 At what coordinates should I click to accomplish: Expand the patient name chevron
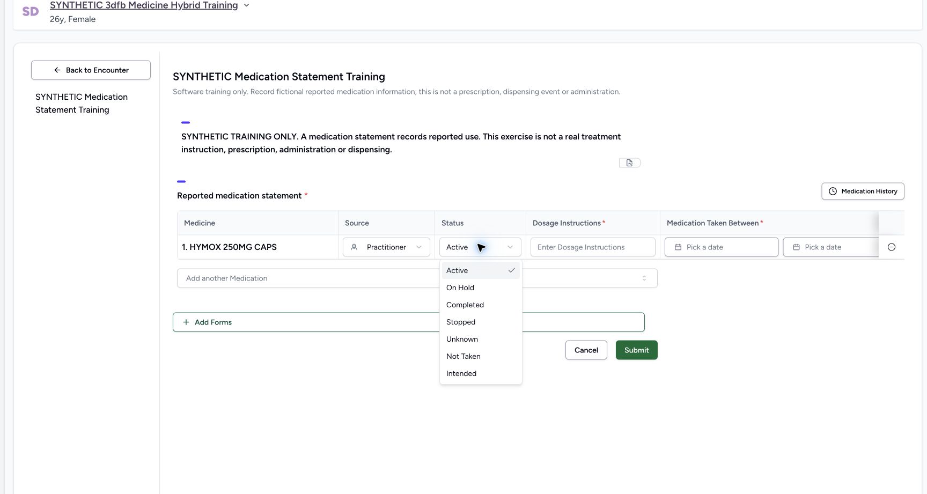point(246,5)
